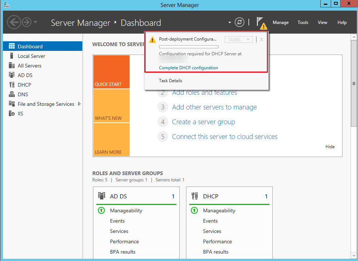Viewport: 358px width, 261px height.
Task: Click step 3 number circle
Action: coord(162,107)
